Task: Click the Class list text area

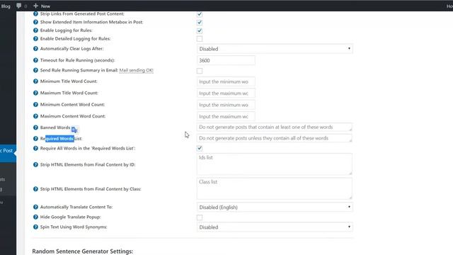Action: (x=275, y=188)
